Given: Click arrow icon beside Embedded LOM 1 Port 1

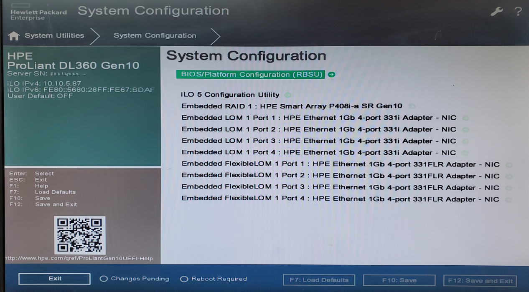Looking at the screenshot, I should pyautogui.click(x=465, y=118).
